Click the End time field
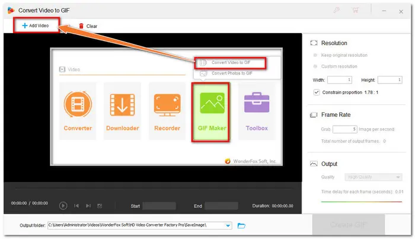Screen dimensions: 415x239 pos(221,206)
